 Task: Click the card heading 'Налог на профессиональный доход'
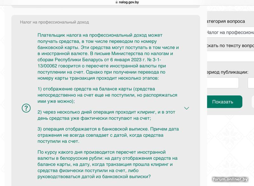(54, 22)
